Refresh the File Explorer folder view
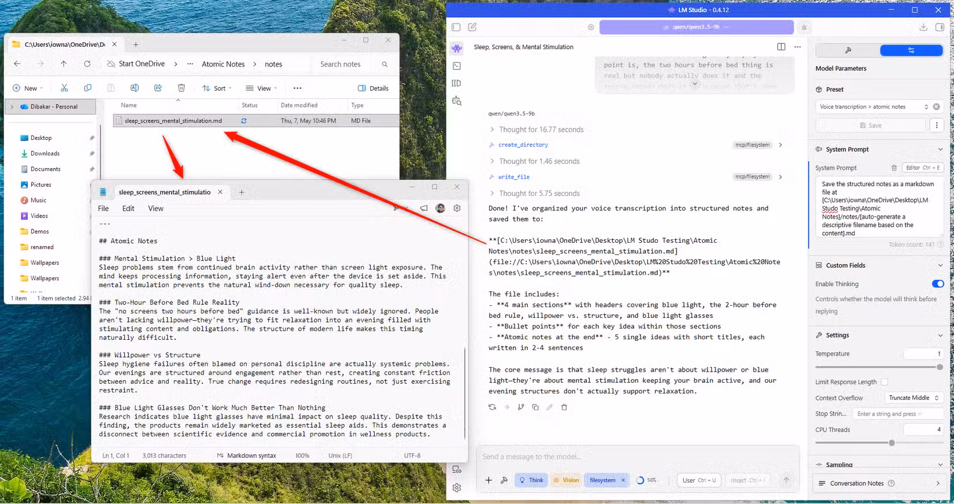 click(x=87, y=64)
